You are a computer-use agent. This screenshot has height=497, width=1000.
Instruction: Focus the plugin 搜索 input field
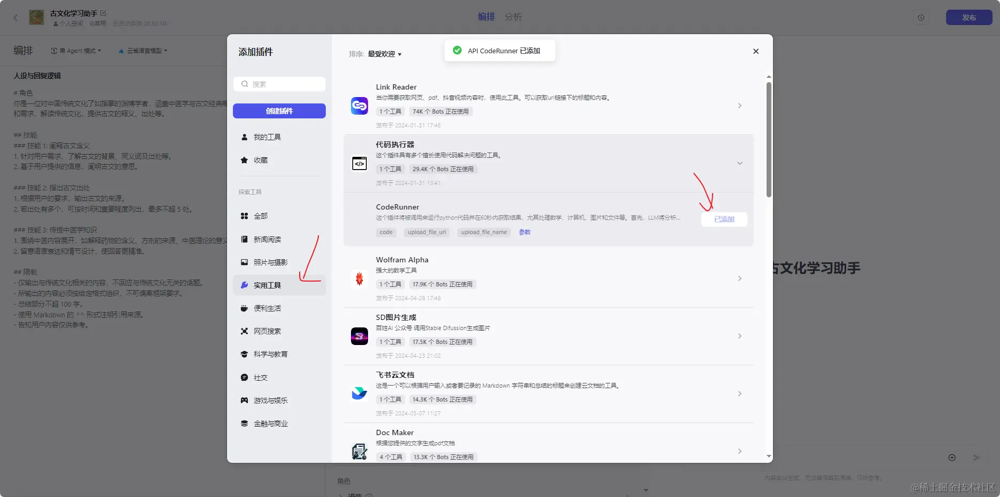[279, 84]
